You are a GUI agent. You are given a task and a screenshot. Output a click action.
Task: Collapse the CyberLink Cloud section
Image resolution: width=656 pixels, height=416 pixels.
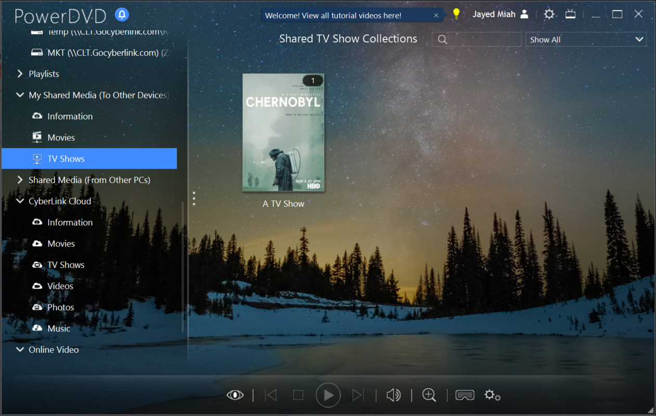pyautogui.click(x=20, y=201)
